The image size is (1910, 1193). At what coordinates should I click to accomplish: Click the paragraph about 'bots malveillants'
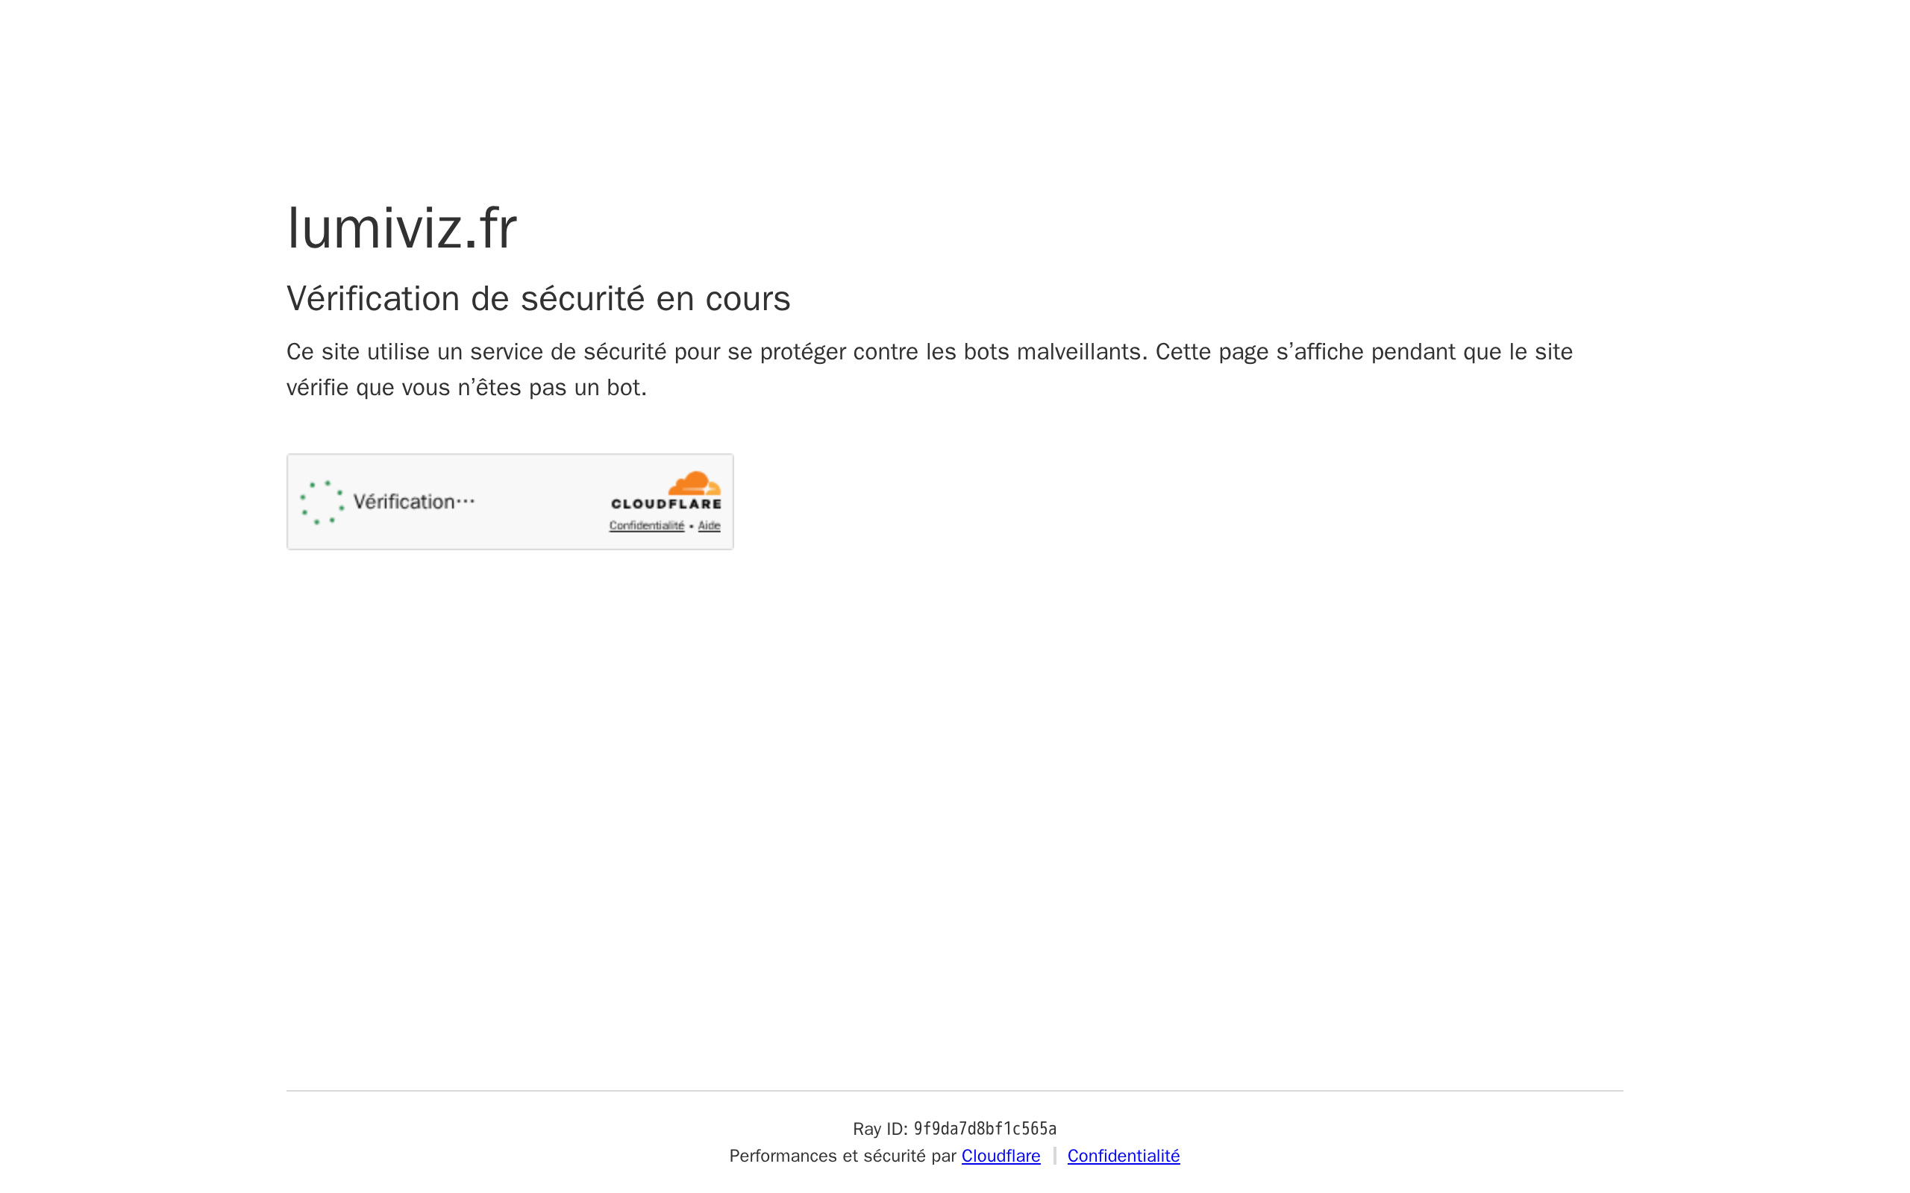(930, 369)
